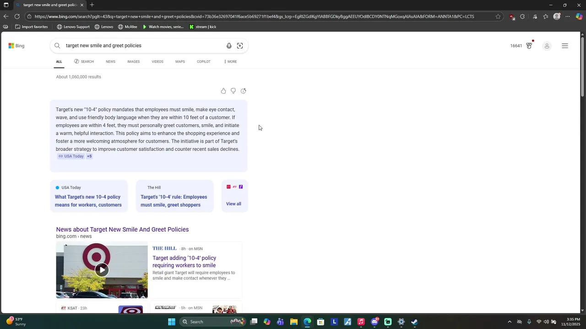Click the volume icon in system tray

point(546,322)
